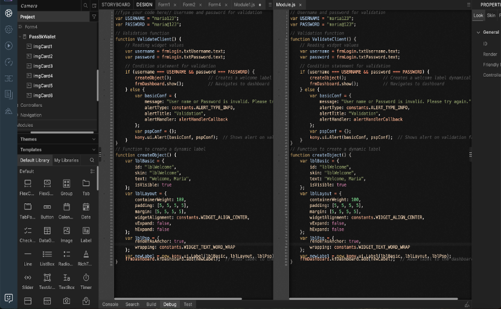Switch to the STORYBOARD tab
This screenshot has height=309, width=501.
coord(115,4)
